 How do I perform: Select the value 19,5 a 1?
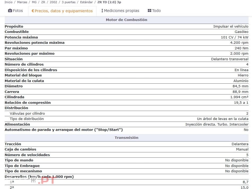pyautogui.click(x=241, y=103)
